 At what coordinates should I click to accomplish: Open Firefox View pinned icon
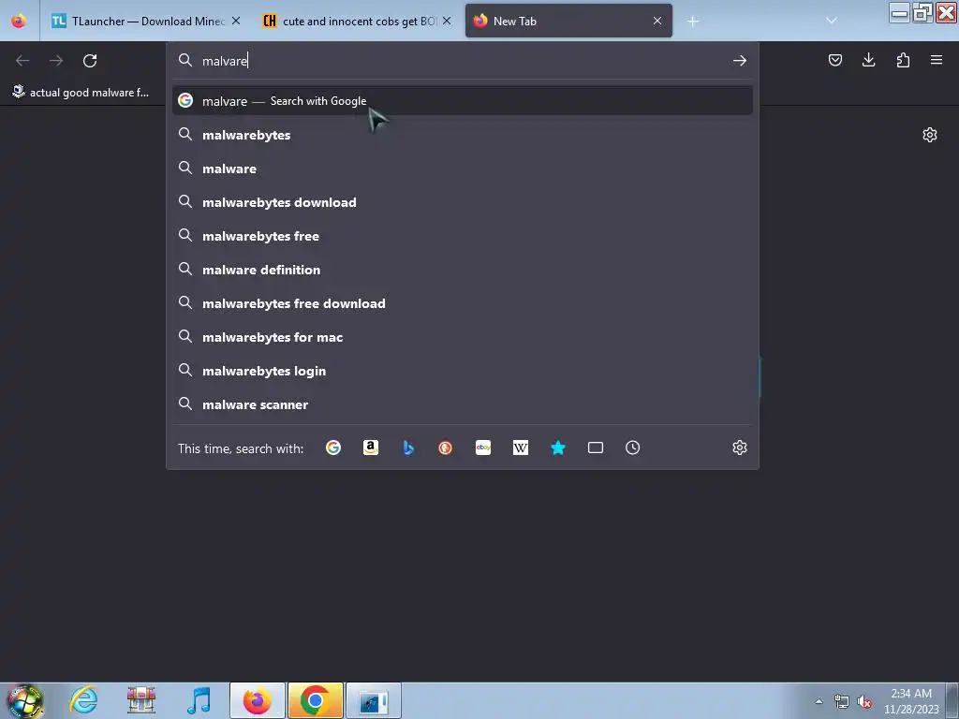19,21
